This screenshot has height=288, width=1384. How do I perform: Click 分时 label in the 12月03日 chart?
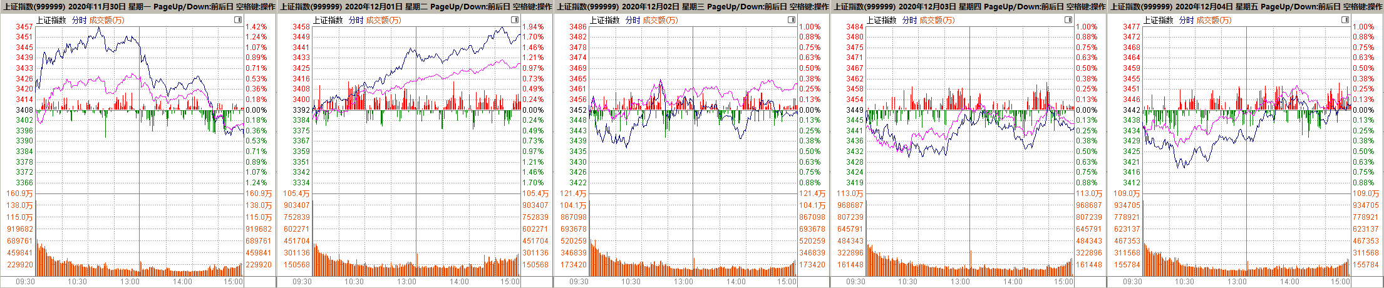(909, 20)
